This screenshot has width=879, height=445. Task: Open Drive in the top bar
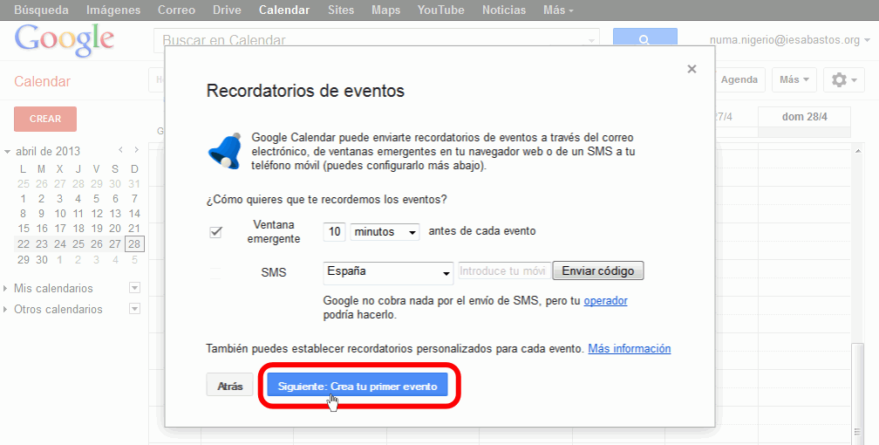tap(227, 10)
